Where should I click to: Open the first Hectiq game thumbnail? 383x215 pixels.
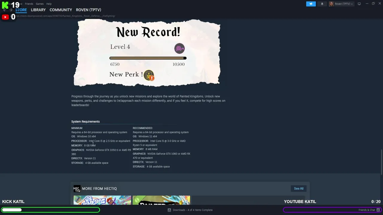pos(102,200)
